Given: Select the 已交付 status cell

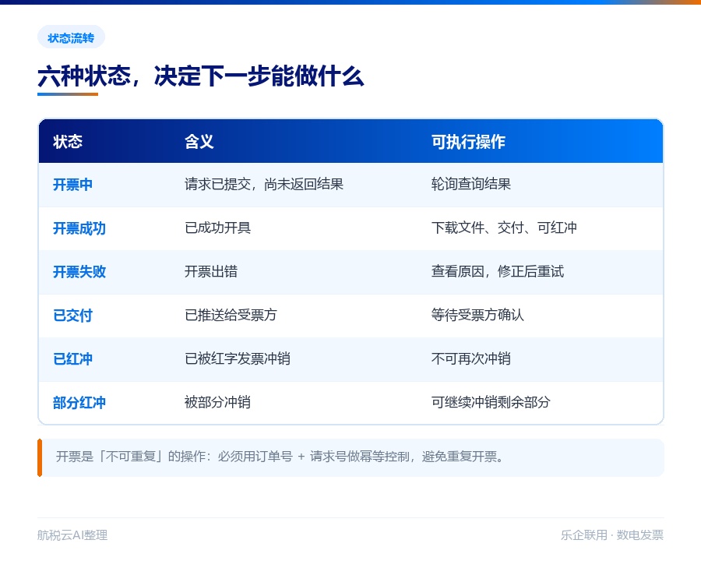Looking at the screenshot, I should pos(73,316).
